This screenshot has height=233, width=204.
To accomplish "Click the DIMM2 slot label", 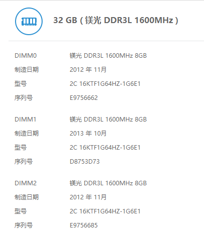I will [26, 183].
